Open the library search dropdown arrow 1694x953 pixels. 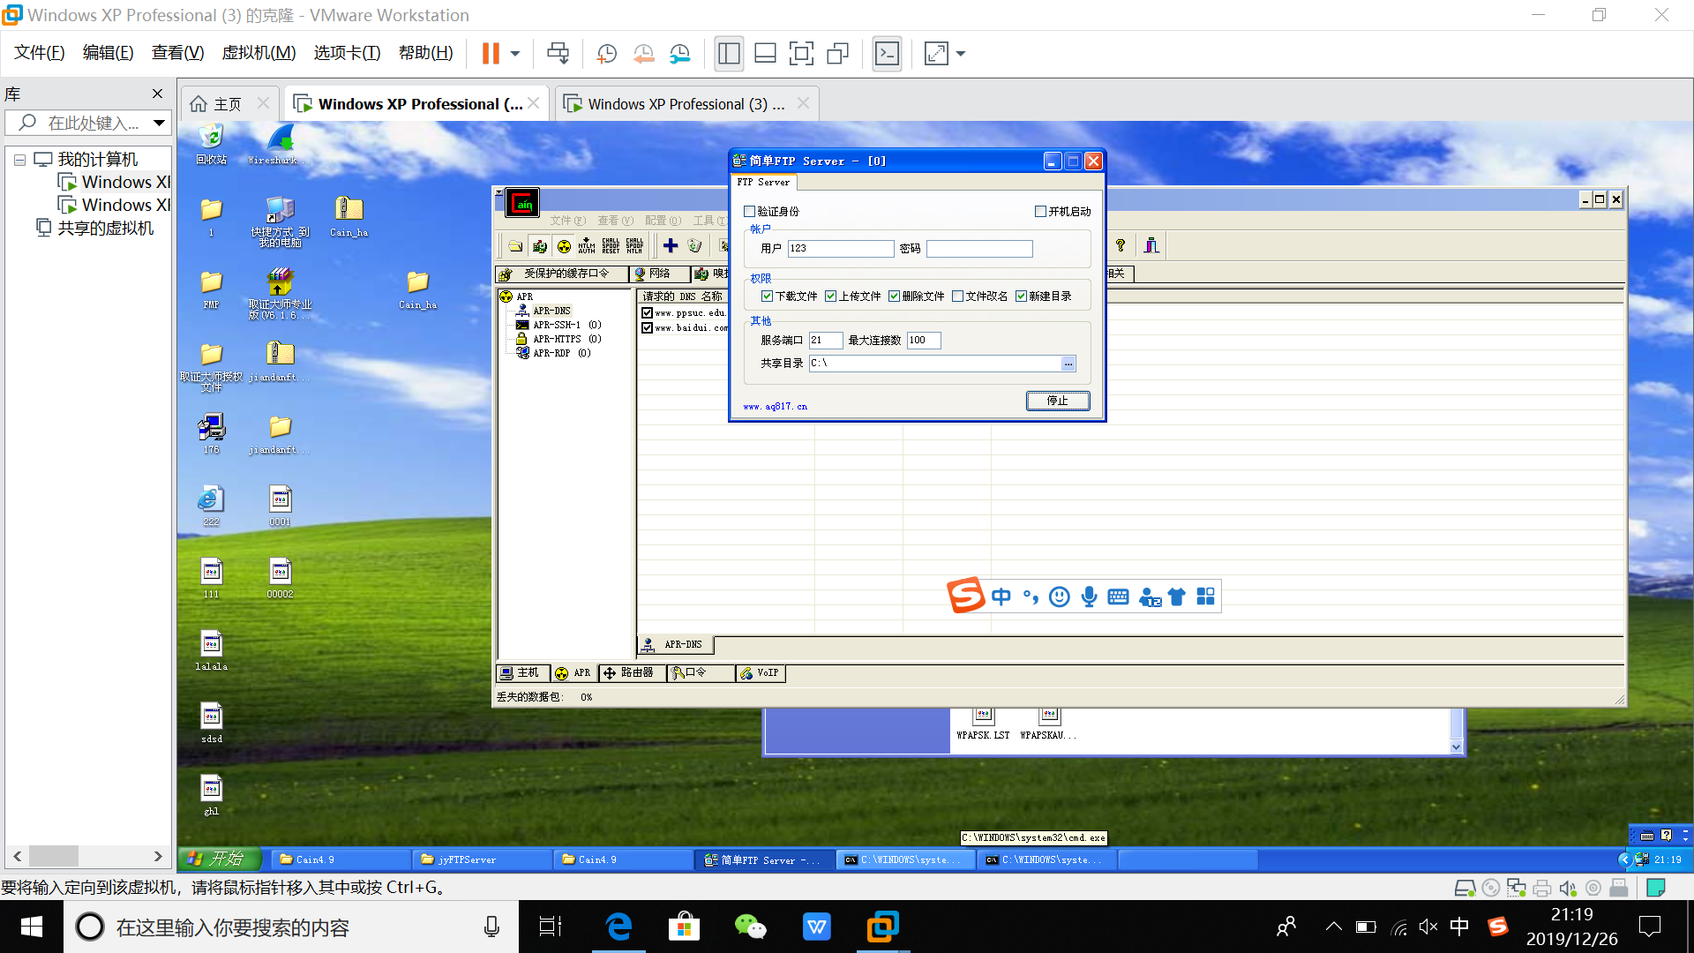point(159,123)
